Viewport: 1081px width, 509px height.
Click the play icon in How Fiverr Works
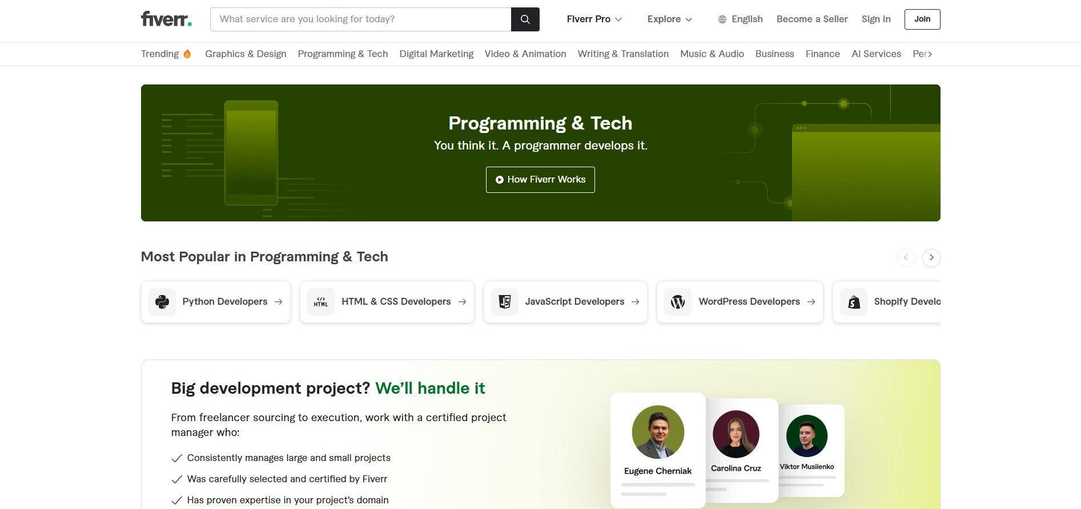pos(500,180)
